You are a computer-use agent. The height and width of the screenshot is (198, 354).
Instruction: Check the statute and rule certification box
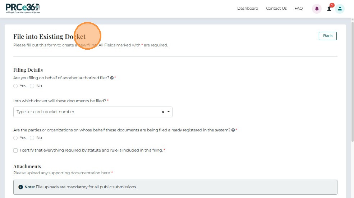(x=15, y=150)
